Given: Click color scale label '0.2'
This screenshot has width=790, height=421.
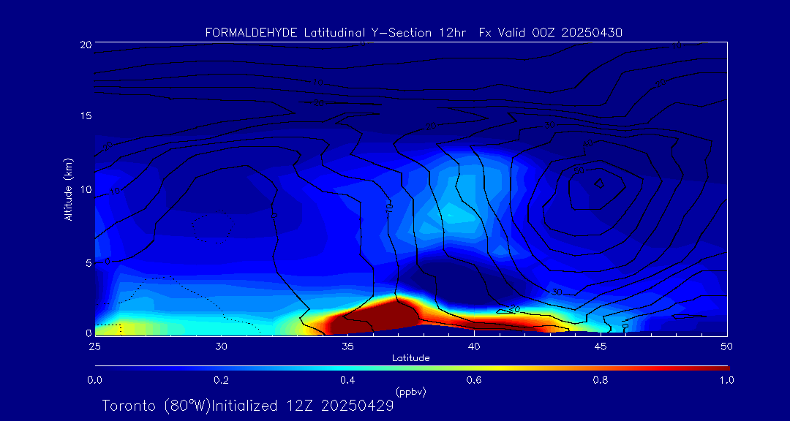Looking at the screenshot, I should 221,380.
